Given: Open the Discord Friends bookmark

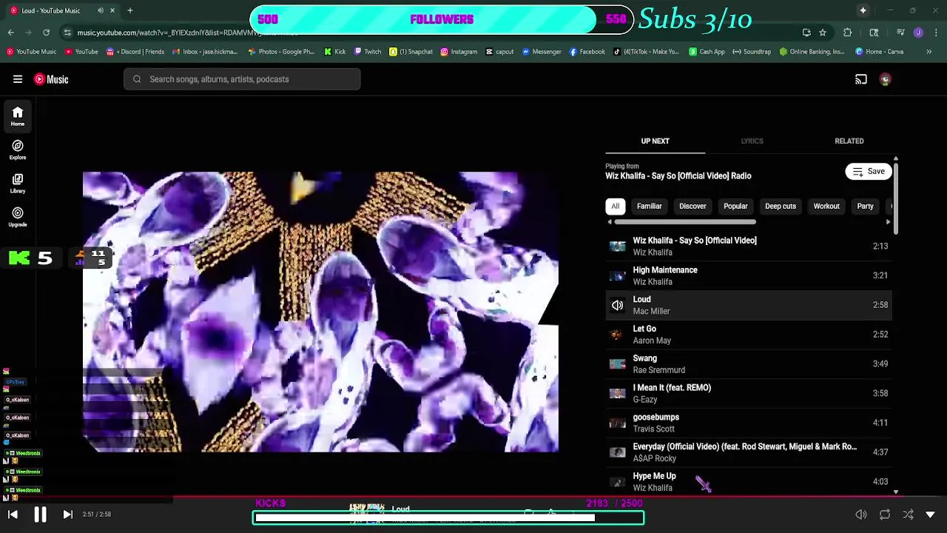Looking at the screenshot, I should point(135,52).
